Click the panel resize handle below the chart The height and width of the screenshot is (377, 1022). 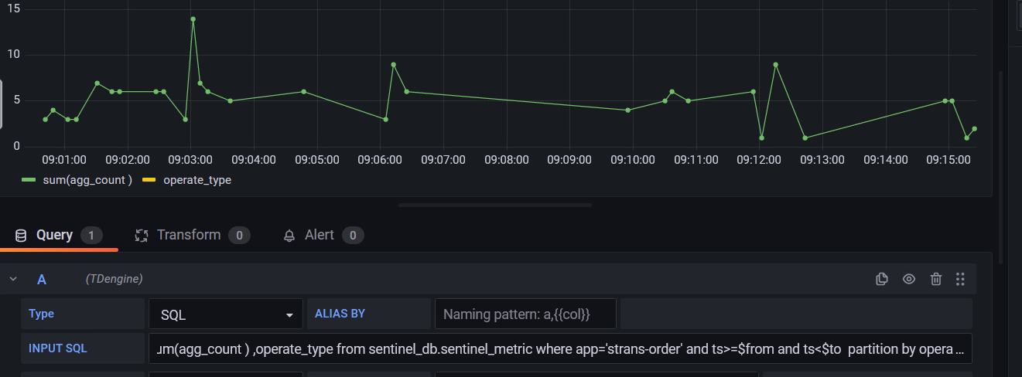[495, 205]
